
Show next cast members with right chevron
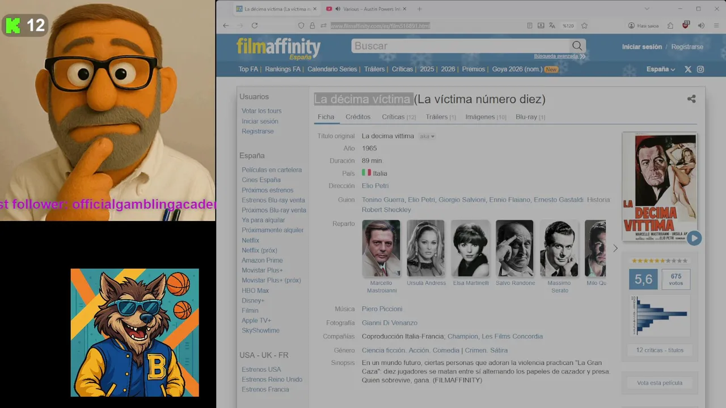[615, 248]
